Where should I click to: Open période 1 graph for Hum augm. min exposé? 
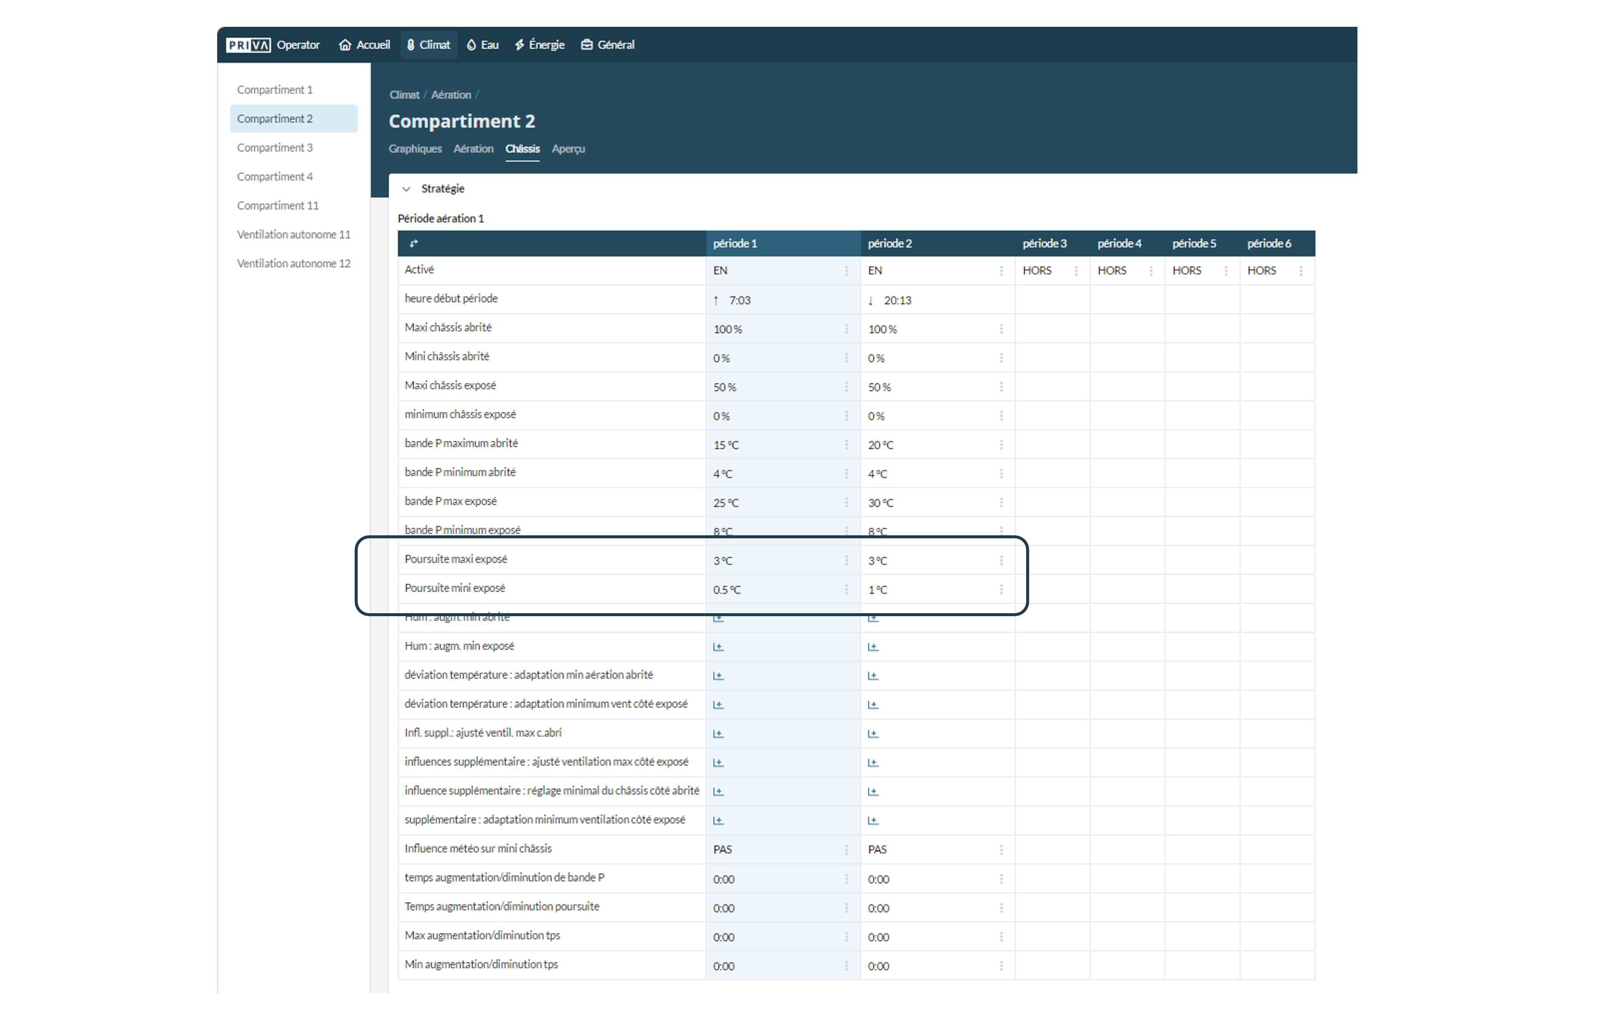(718, 646)
